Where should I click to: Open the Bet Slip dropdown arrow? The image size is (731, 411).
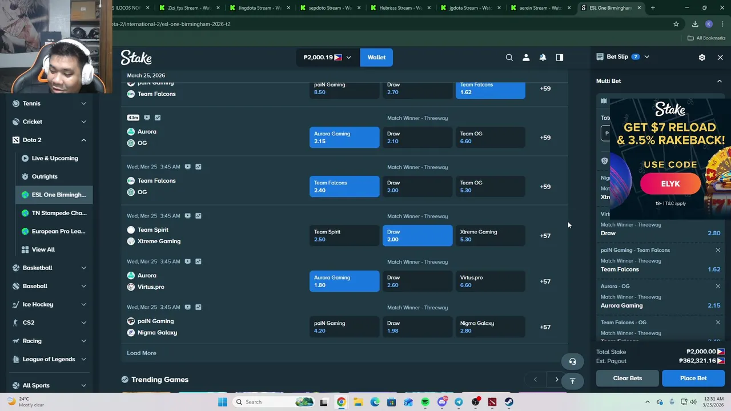646,57
